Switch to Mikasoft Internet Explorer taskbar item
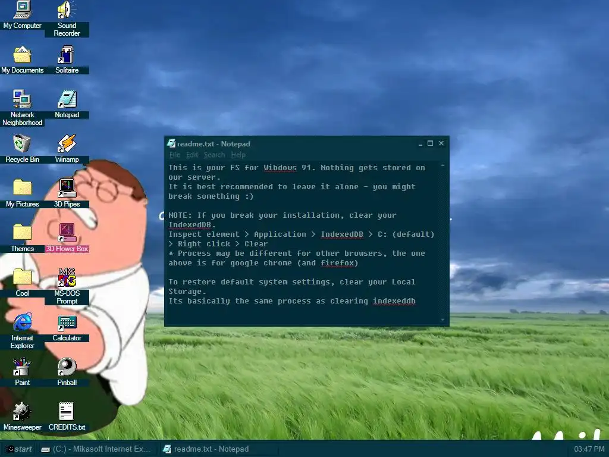Viewport: 609px width, 457px height. (97, 449)
